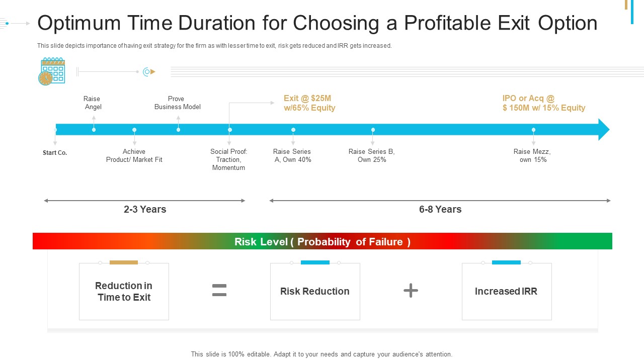Click the 'Exit @ $25M w/65% Equity' text
The image size is (644, 362).
pos(309,103)
